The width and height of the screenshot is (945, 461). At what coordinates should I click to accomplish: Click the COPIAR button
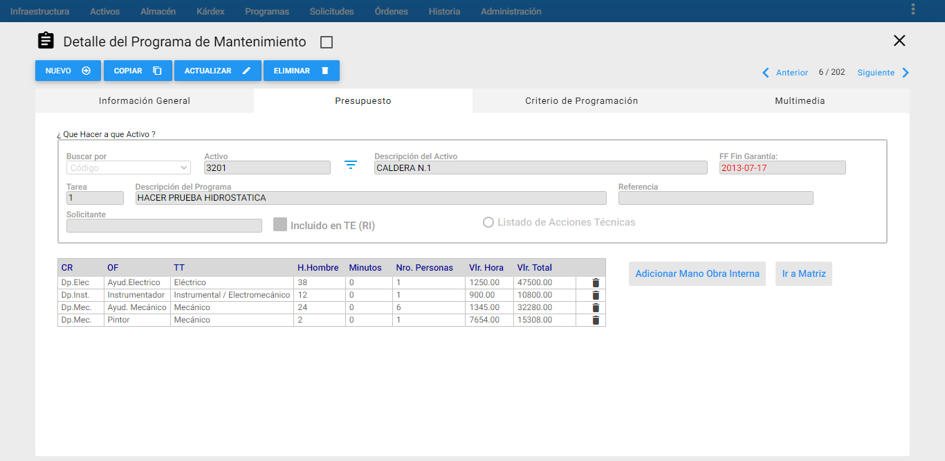click(138, 71)
